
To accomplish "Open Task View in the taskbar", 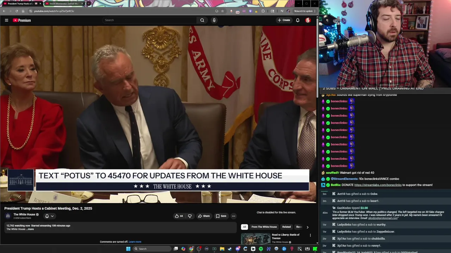I will point(175,249).
